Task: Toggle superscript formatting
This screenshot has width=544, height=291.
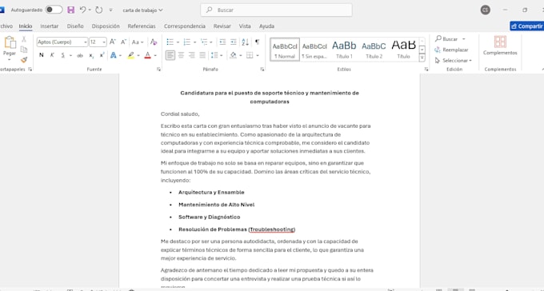Action: (x=102, y=55)
